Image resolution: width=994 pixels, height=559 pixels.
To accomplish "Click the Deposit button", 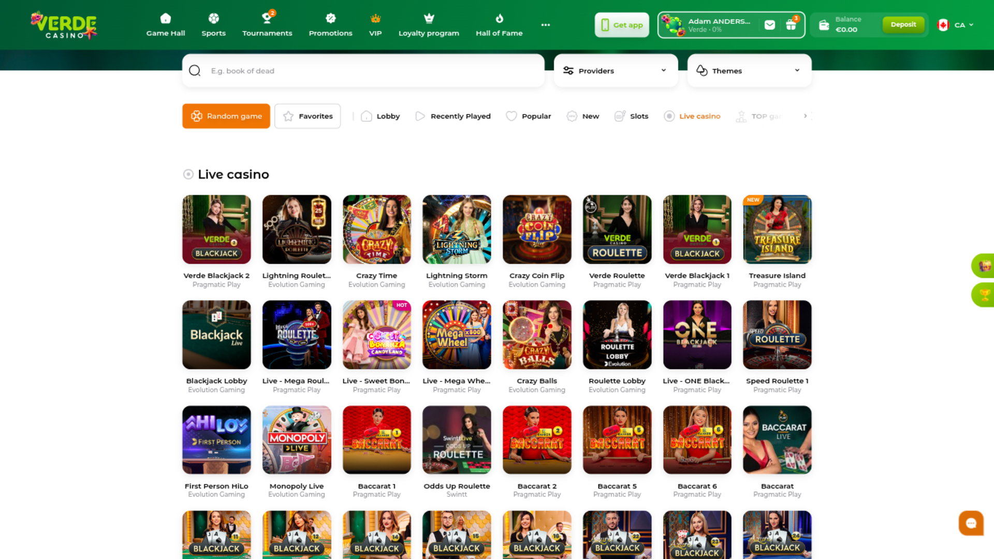I will pyautogui.click(x=903, y=24).
